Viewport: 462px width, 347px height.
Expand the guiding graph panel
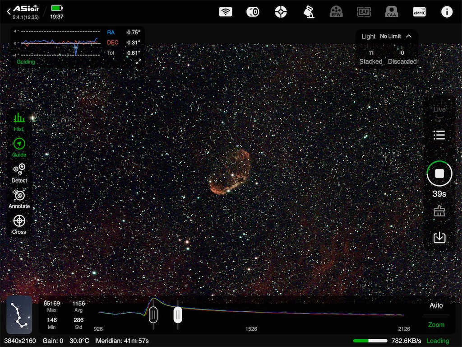[x=139, y=61]
